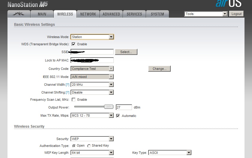
Task: Click the SSID Select button
Action: [126, 52]
